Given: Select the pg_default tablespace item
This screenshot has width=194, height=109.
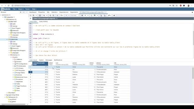Looking at the screenshot, I should click(13, 99).
